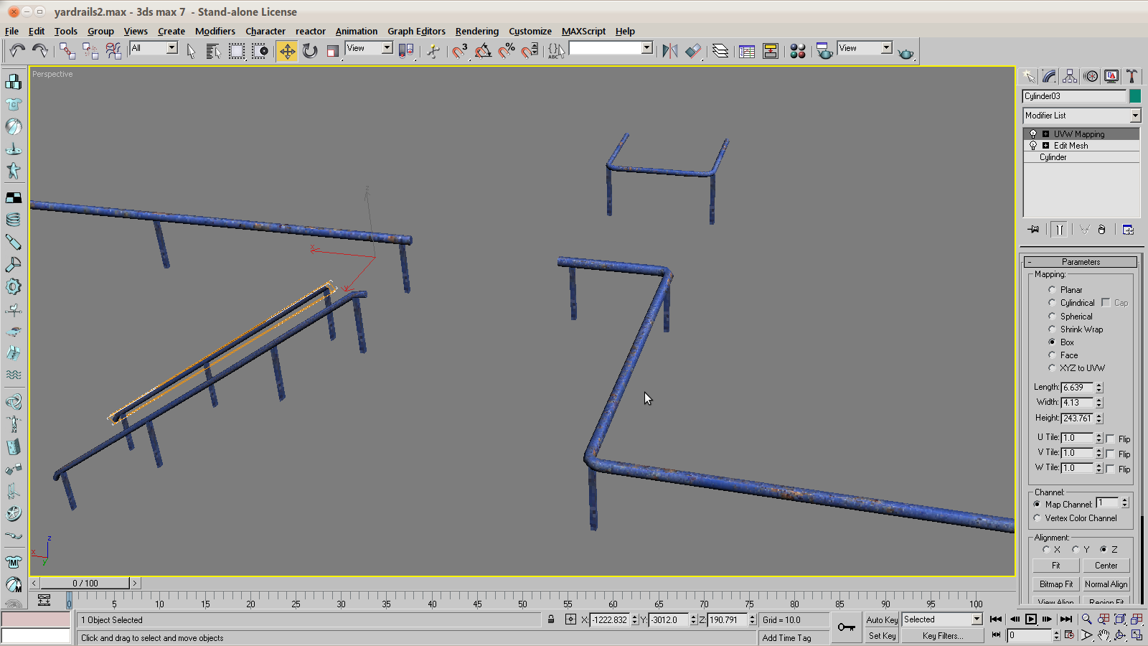Enable the U Tile Flip checkbox
Viewport: 1148px width, 646px height.
1111,439
